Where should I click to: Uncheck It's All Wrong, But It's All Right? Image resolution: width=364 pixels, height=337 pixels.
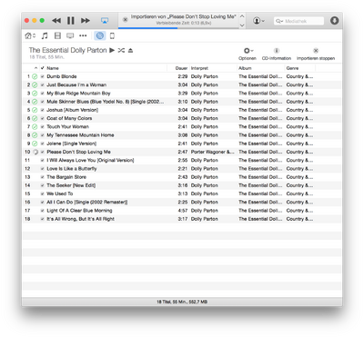tap(43, 219)
